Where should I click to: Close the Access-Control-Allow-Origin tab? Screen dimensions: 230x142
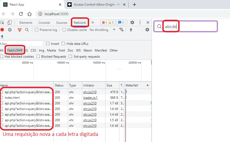[x=124, y=5]
